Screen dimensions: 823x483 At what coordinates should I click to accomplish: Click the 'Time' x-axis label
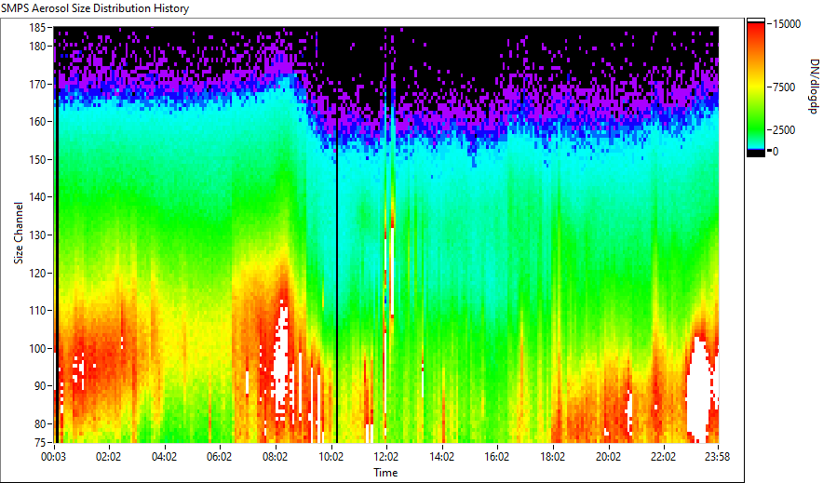tap(385, 473)
